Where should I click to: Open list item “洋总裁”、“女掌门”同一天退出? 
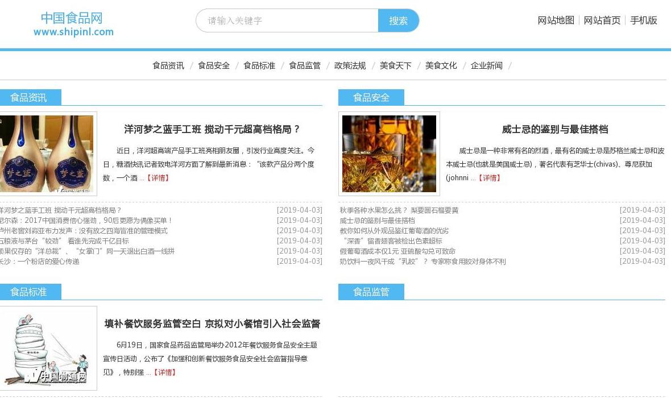(88, 251)
